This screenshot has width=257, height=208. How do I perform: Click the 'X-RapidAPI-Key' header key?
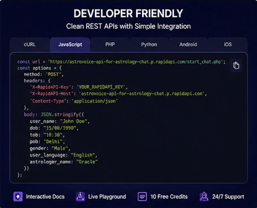pyautogui.click(x=50, y=87)
